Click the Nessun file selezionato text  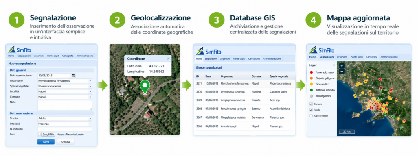pos(70,134)
